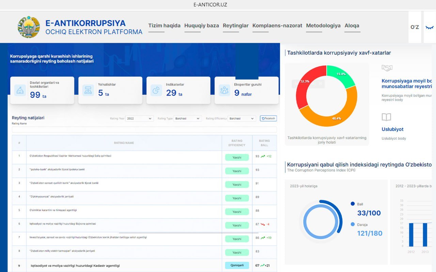Toggle the accessibility eye icon in header
This screenshot has width=436, height=272.
[430, 27]
